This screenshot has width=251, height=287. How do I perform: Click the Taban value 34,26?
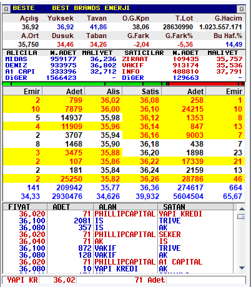98,44
